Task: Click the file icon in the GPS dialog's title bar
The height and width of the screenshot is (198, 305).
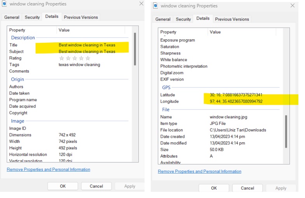Action: [x=155, y=6]
